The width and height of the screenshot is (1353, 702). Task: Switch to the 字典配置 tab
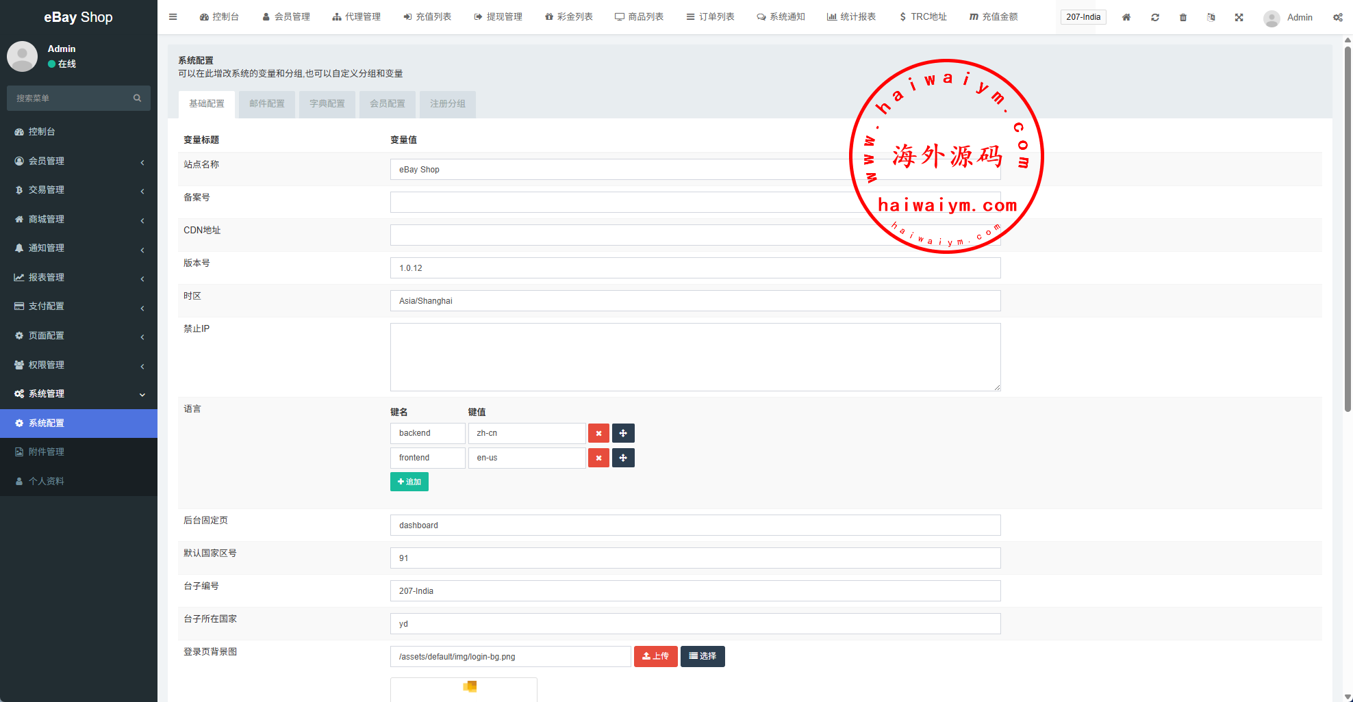327,104
